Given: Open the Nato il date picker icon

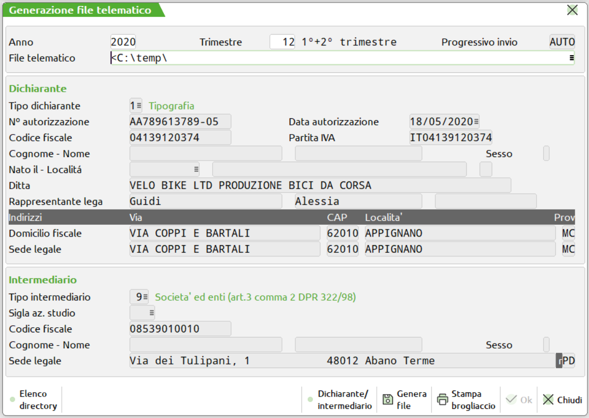Looking at the screenshot, I should [x=196, y=169].
